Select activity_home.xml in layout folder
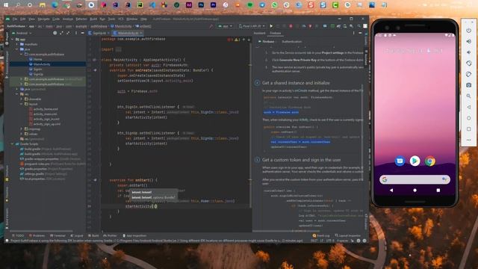Screen dimensions: 478x269 46,109
